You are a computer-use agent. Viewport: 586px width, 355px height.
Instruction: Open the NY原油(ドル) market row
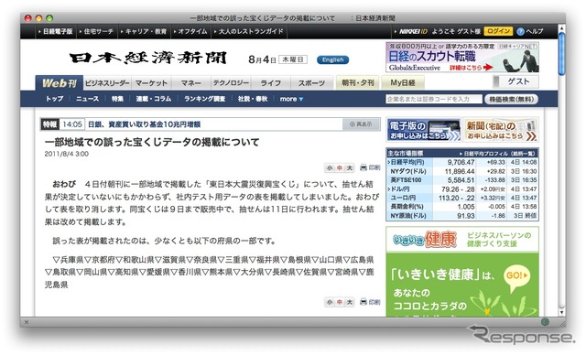(x=462, y=215)
